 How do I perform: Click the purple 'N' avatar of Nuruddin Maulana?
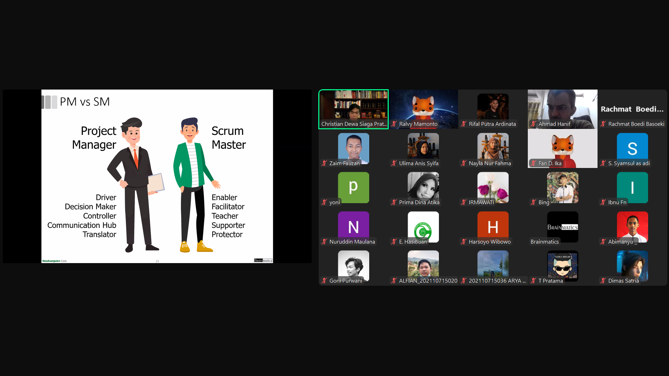coord(353,227)
